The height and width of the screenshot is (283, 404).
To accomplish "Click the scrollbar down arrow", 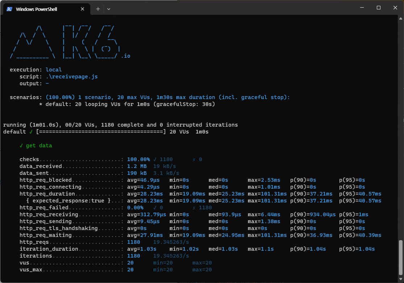I will pyautogui.click(x=401, y=279).
